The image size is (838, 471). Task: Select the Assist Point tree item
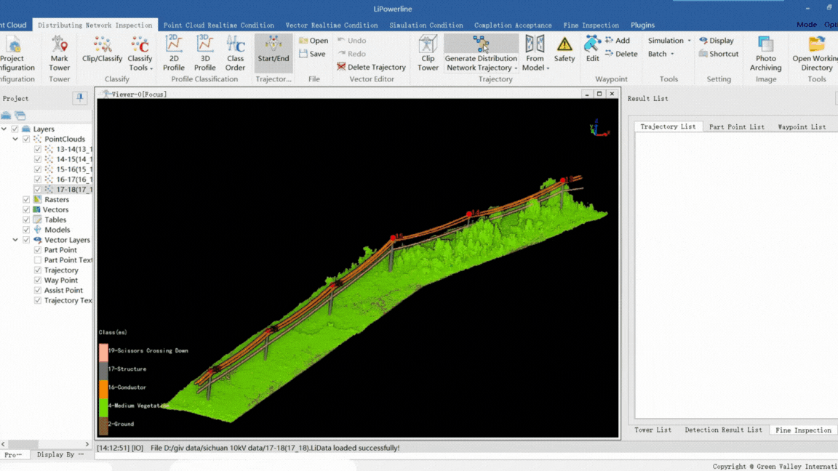click(x=63, y=290)
